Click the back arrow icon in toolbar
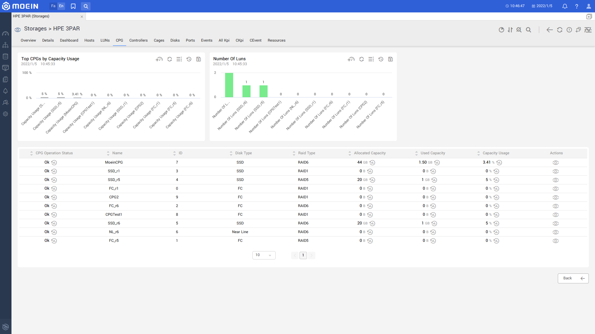 coord(549,30)
